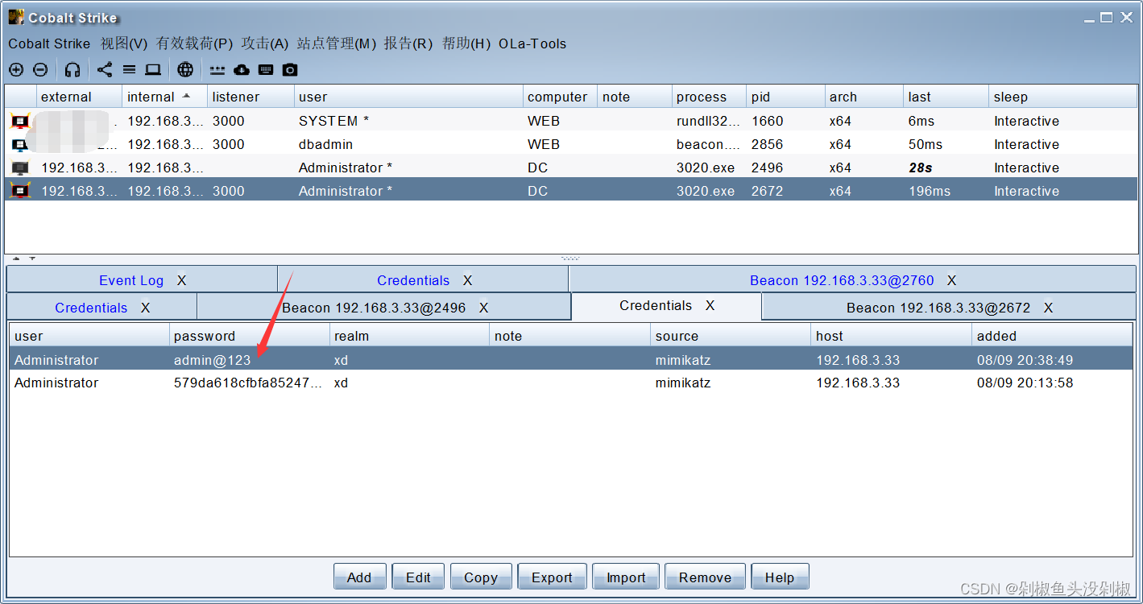Switch to Beacon 192.168.3.33@2760 tab
The image size is (1143, 604).
842,280
